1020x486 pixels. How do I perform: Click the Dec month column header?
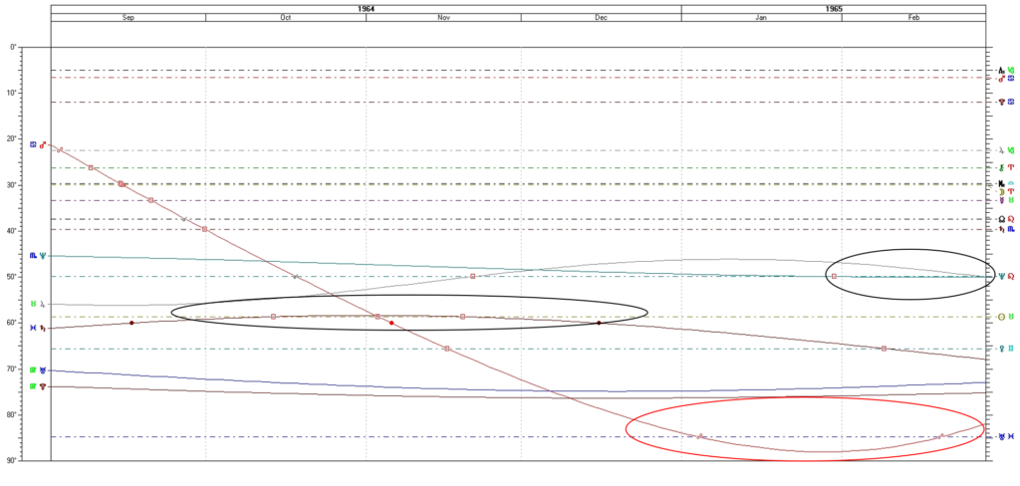tap(601, 17)
